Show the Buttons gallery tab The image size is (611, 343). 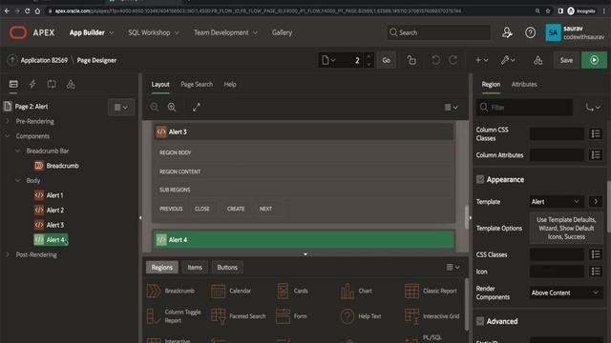pos(227,267)
